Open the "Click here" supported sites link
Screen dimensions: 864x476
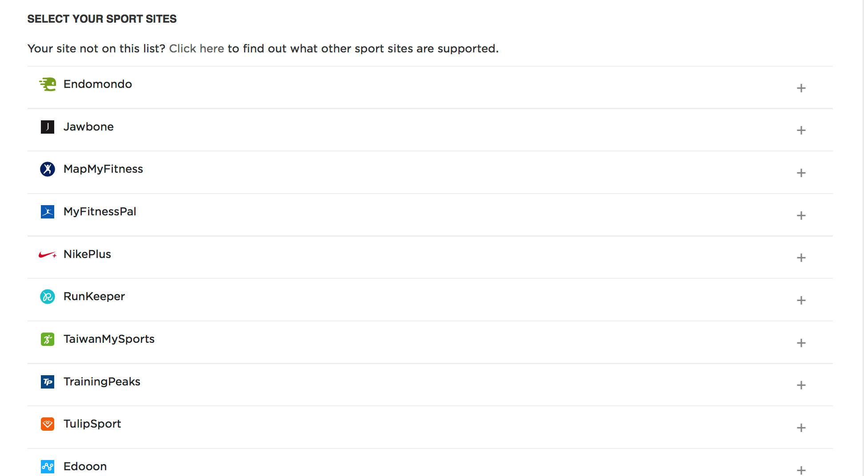[x=196, y=48]
